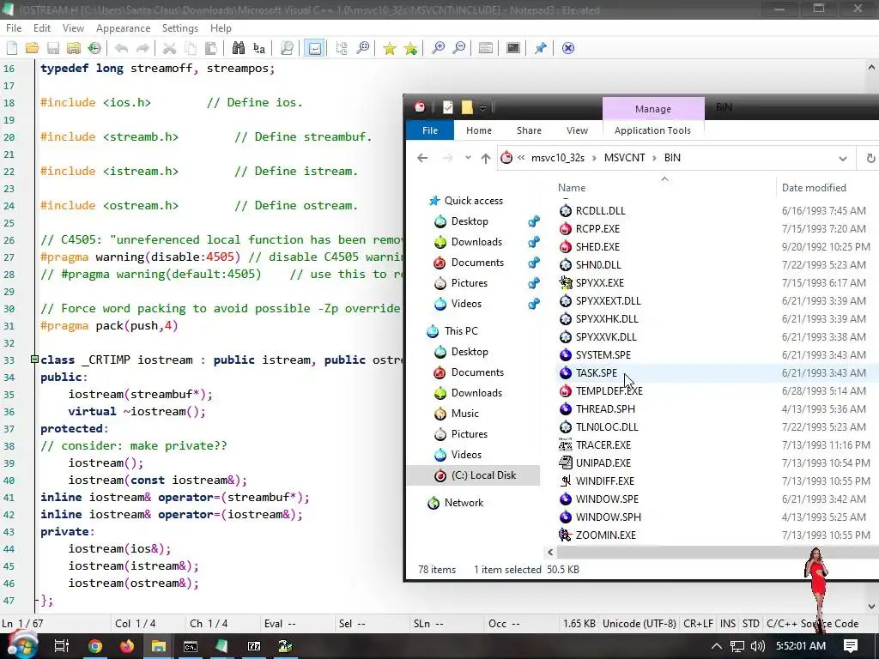Click the Unicode (UTF-8) encoding status field
Viewport: 879px width, 659px height.
639,624
